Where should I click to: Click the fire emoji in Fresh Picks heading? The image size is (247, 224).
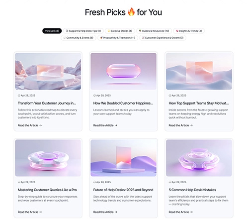pyautogui.click(x=131, y=12)
